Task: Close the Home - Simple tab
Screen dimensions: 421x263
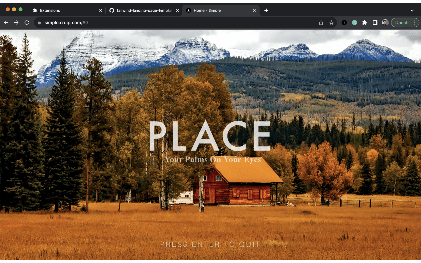Action: [x=254, y=11]
